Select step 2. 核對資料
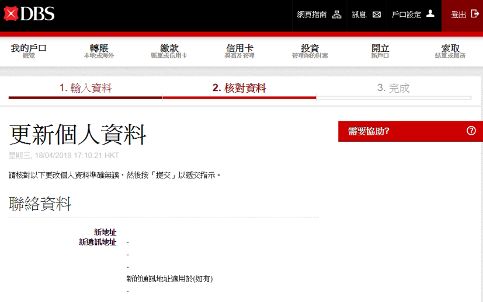 tap(239, 88)
